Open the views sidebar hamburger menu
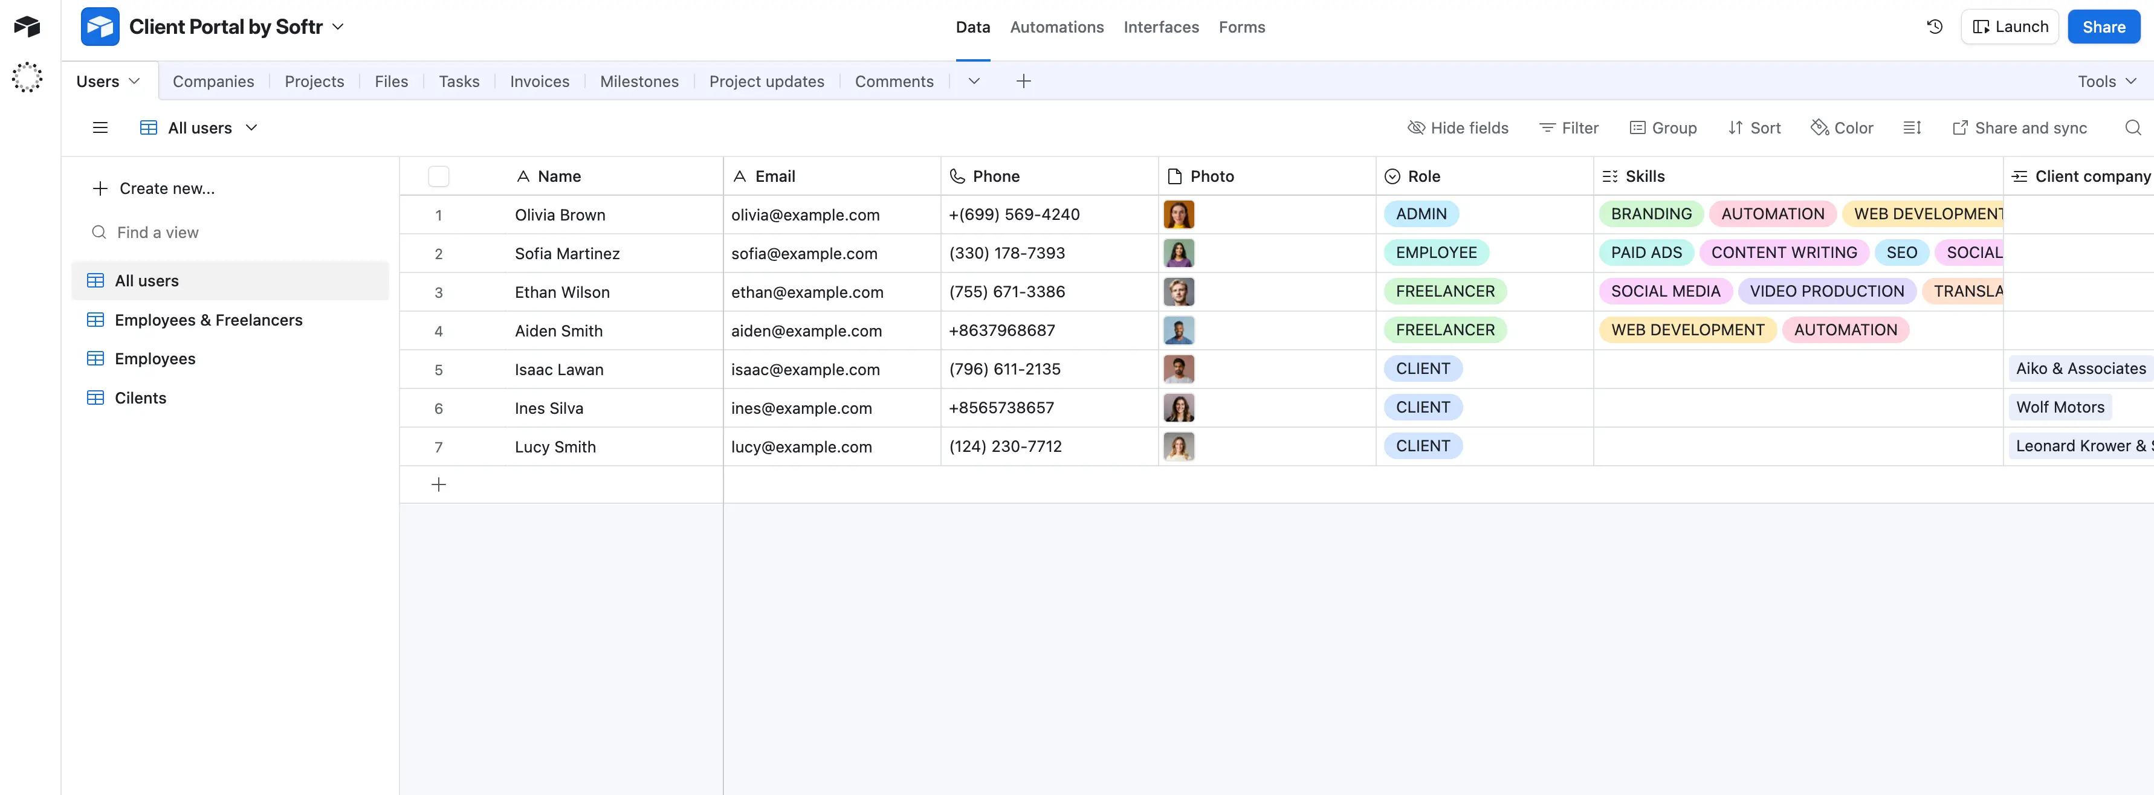Viewport: 2154px width, 795px height. [x=100, y=127]
